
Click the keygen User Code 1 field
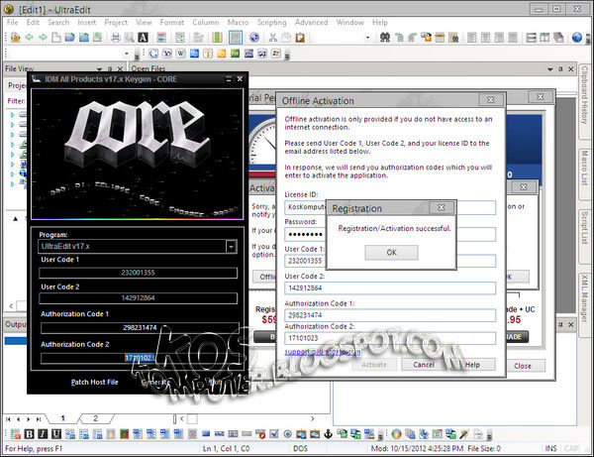[x=138, y=273]
